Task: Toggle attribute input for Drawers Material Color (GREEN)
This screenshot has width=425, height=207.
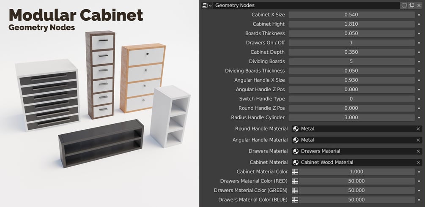Action: click(x=295, y=191)
